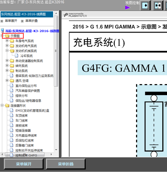This screenshot has height=172, width=167.
Task: Open the 冷却系统 page
Action: 27,56
